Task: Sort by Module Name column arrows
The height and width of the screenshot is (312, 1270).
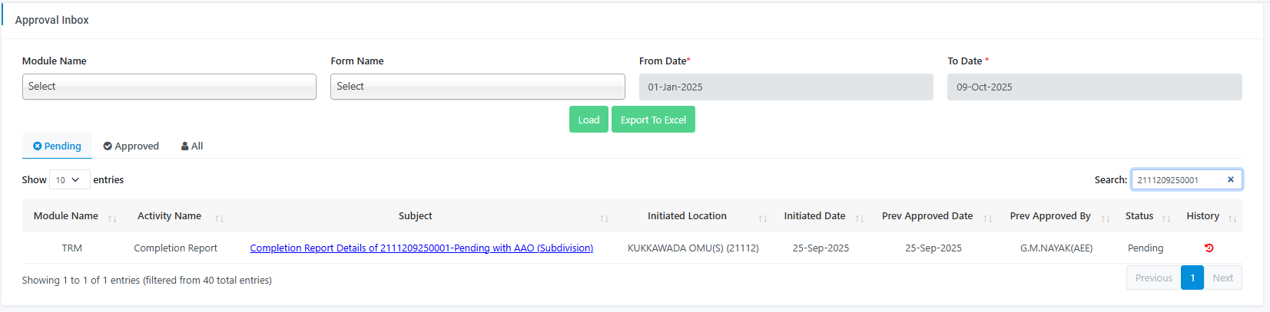Action: pyautogui.click(x=112, y=218)
